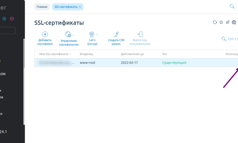This screenshot has width=238, height=143.
Task: Expand Управление сертификатом dropdown arrow
Action: coord(74,35)
